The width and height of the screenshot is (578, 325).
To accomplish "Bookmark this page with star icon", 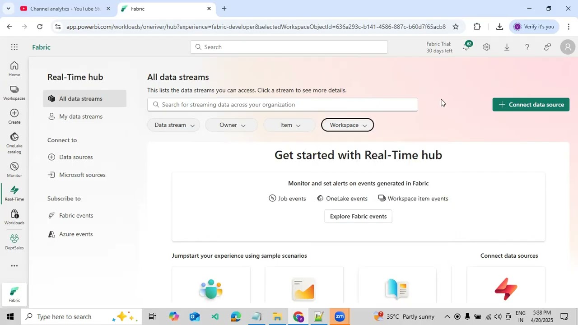I will [456, 27].
